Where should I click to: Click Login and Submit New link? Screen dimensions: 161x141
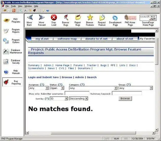(43, 77)
